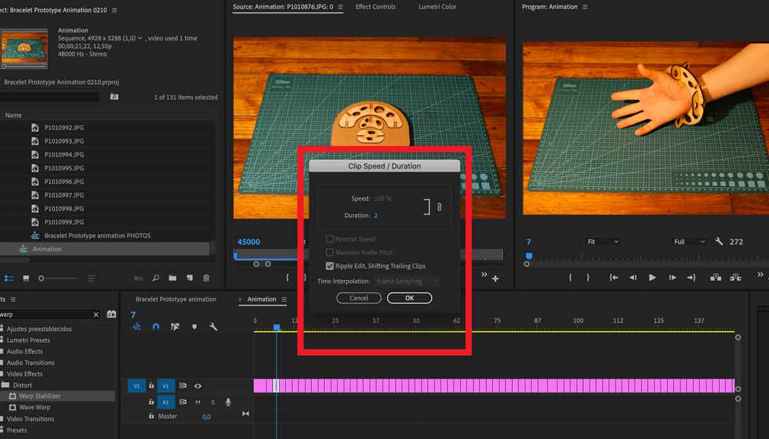Open Bracelet Prototype animation timeline tab
Screen dimensions: 769x439
tap(176, 299)
